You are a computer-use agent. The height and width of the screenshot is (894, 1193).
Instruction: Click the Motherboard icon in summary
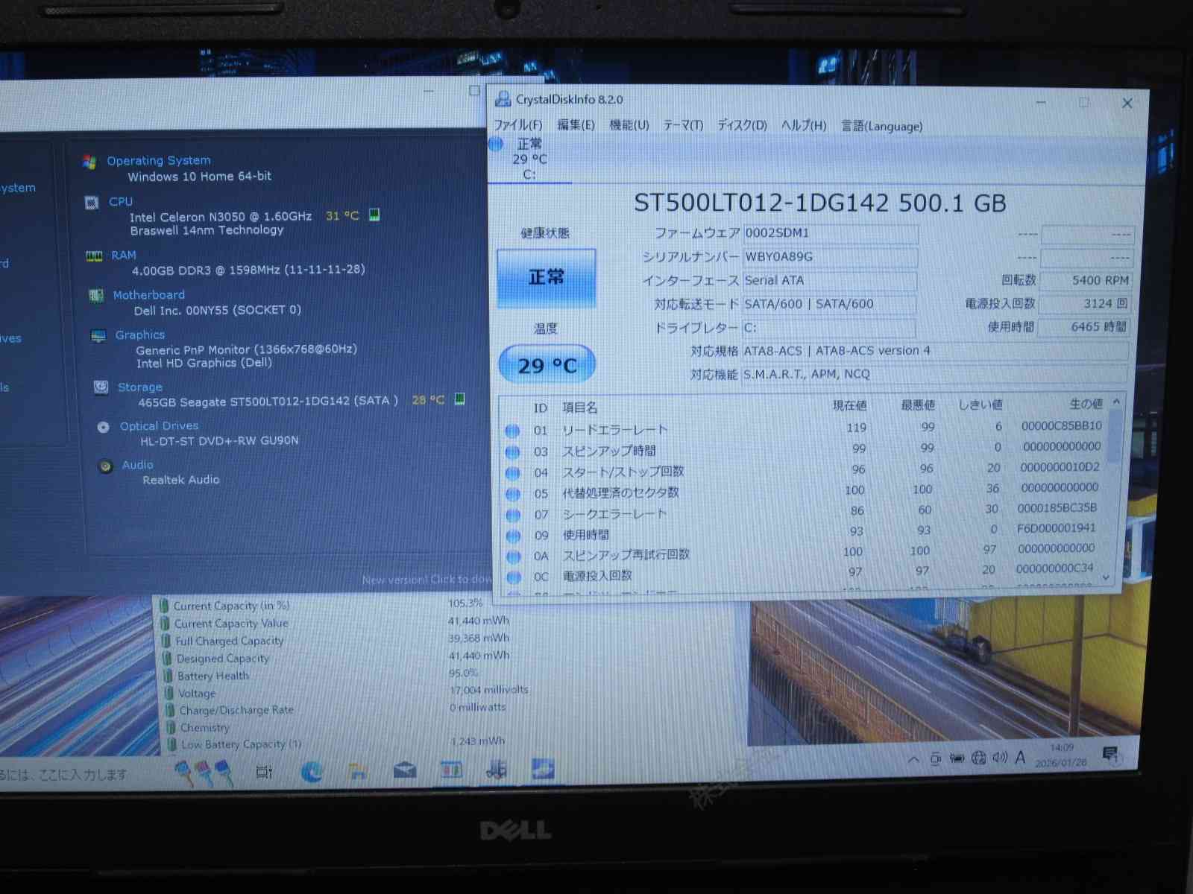pos(96,296)
